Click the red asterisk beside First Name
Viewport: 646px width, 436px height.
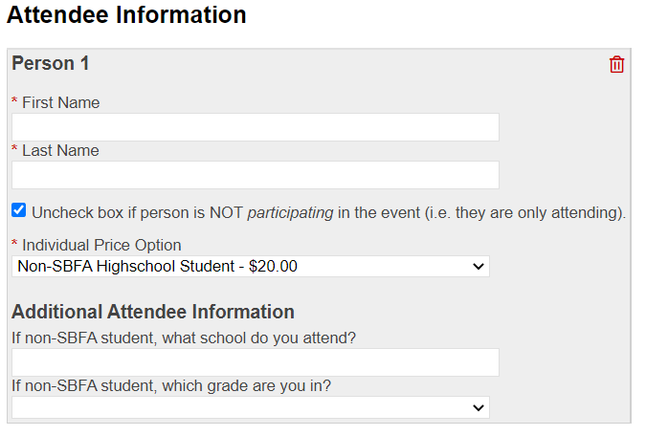(x=14, y=100)
